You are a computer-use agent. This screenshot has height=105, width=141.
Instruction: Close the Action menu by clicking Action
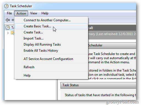(x=21, y=13)
